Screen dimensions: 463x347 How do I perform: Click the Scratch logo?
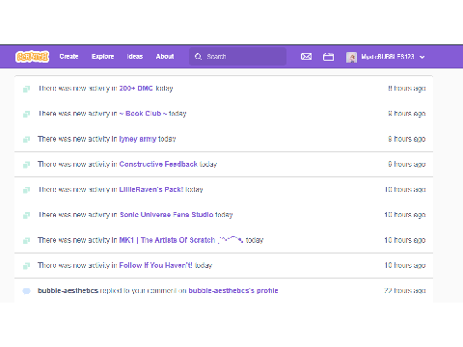[32, 57]
